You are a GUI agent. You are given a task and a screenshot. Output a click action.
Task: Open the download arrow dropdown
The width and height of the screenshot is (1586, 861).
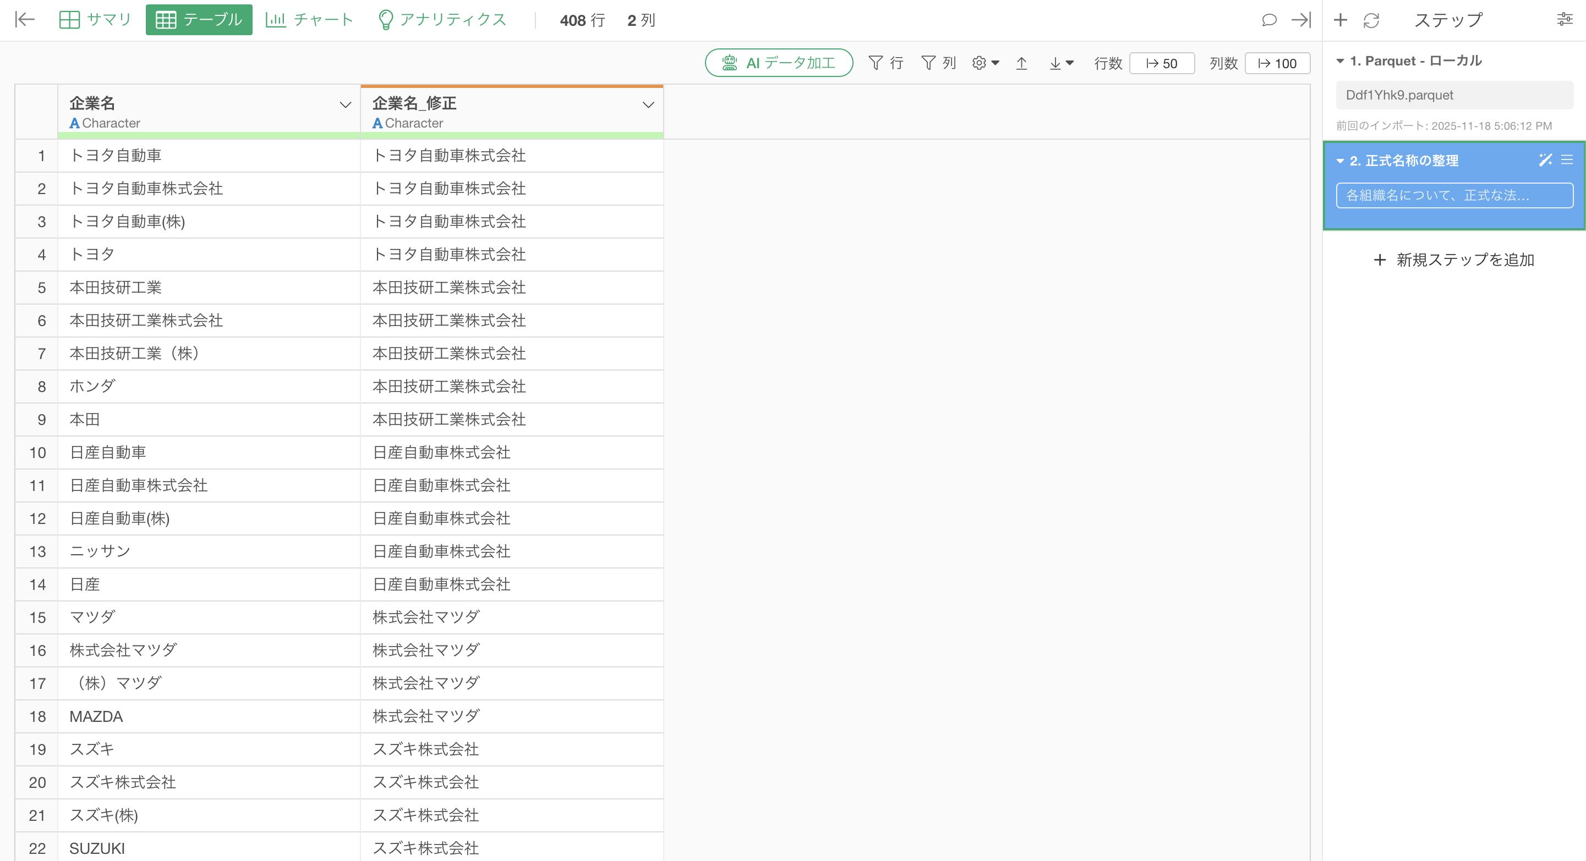[x=1062, y=63]
